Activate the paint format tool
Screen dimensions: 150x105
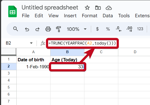click(x=58, y=29)
